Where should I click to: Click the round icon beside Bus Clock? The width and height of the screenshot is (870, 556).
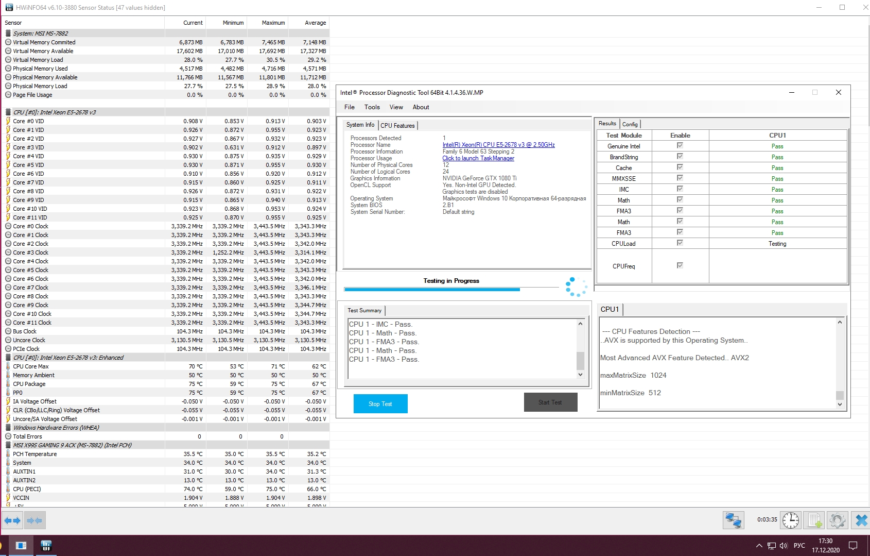pyautogui.click(x=8, y=331)
